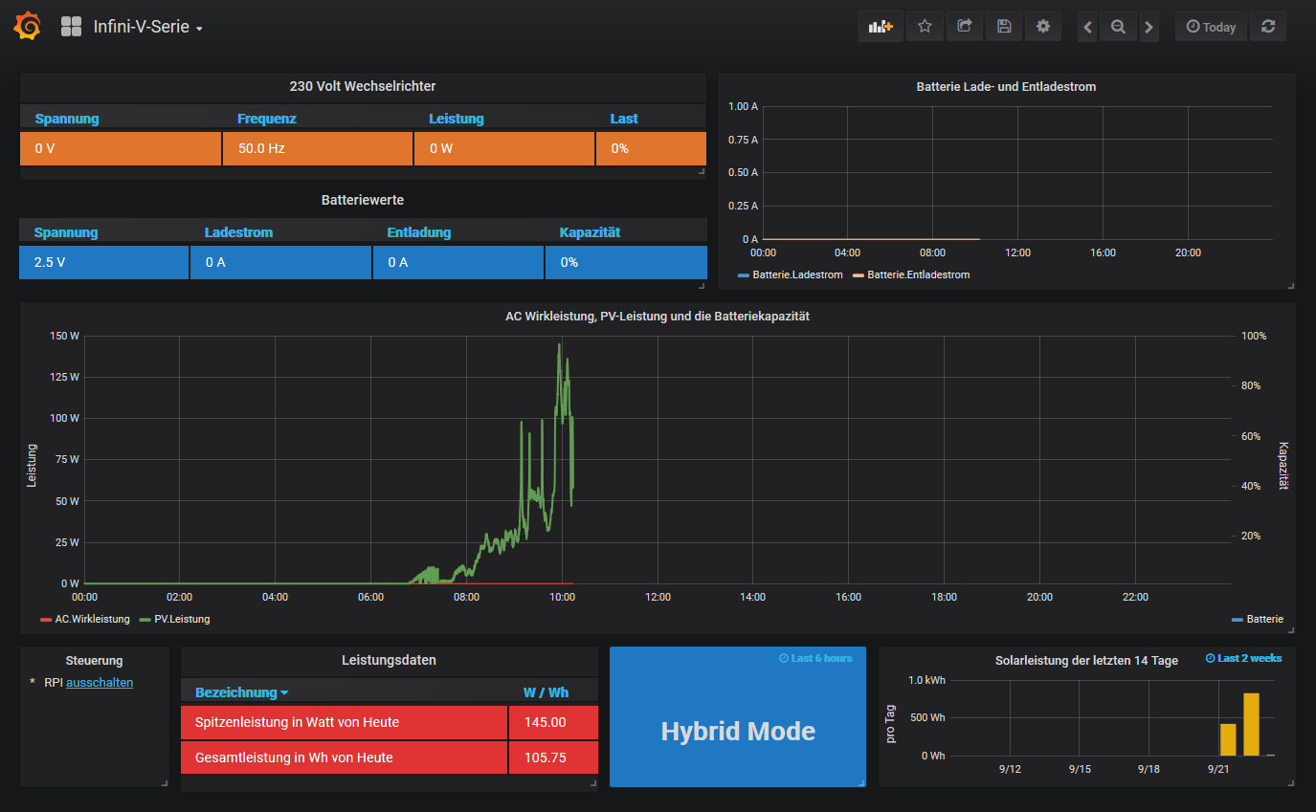The image size is (1316, 812).
Task: Toggle Batterie.Ladestrom series in legend
Action: coord(796,274)
